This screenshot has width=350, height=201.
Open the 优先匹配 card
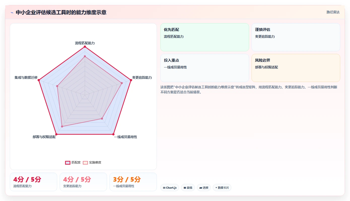[x=205, y=37]
